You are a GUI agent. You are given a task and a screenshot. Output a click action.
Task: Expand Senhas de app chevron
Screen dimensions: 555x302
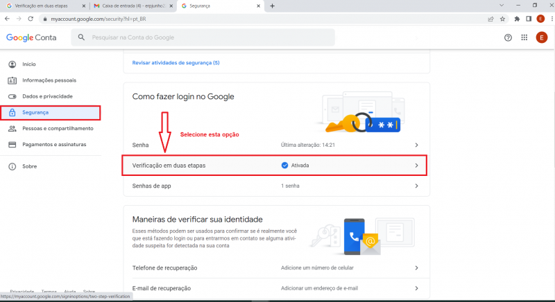coord(417,186)
